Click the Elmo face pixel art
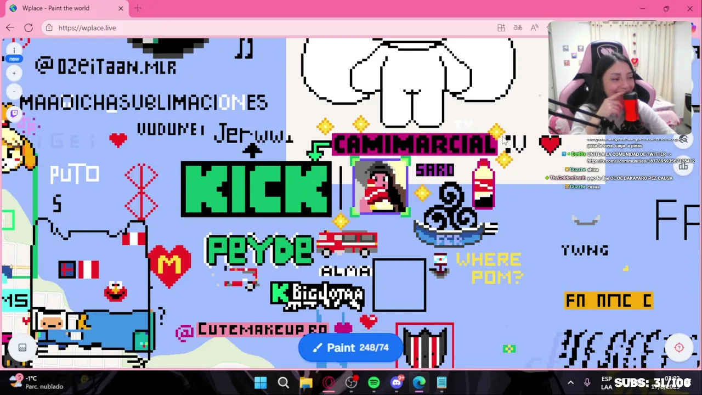Screen dimensions: 702x395 pos(116,291)
